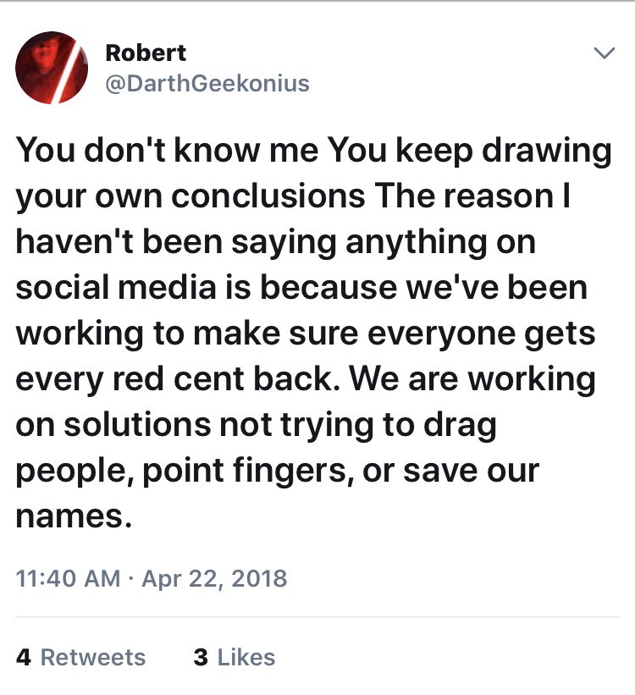Screen dimensions: 635x695
Task: View the 3 Likes list
Action: (x=234, y=658)
